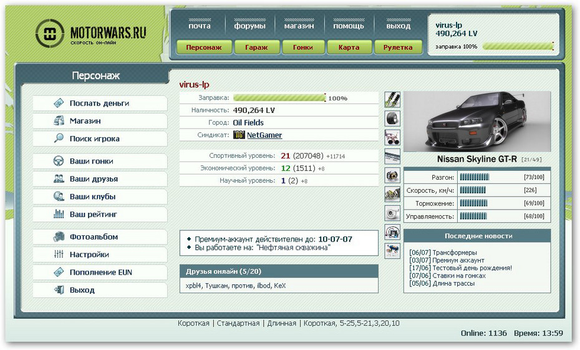Image resolution: width=580 pixels, height=350 pixels.
Task: Open Ваш рейтинг in the sidebar
Action: pos(100,214)
